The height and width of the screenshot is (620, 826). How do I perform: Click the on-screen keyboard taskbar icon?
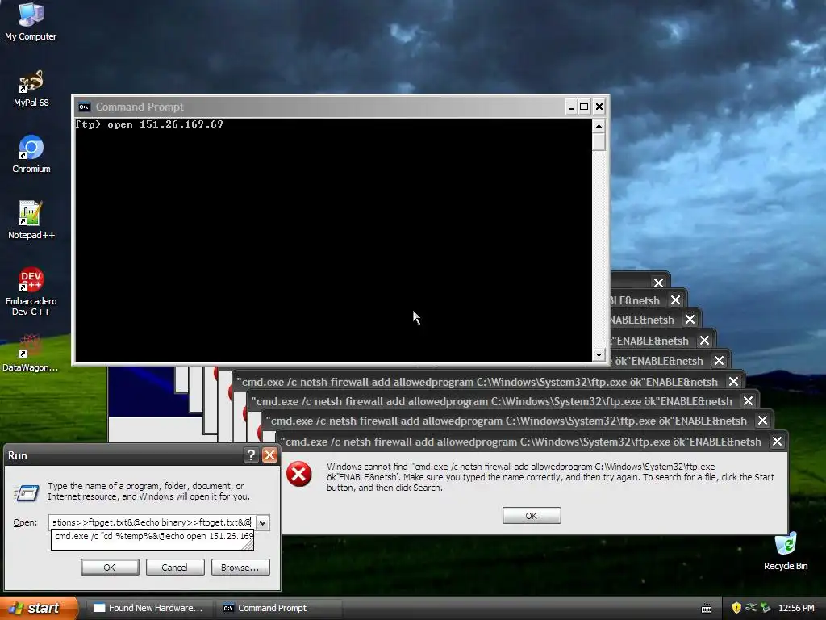(x=707, y=609)
